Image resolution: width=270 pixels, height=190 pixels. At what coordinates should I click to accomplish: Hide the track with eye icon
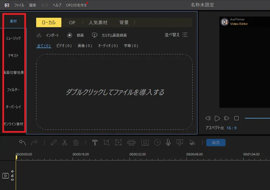(x=12, y=180)
